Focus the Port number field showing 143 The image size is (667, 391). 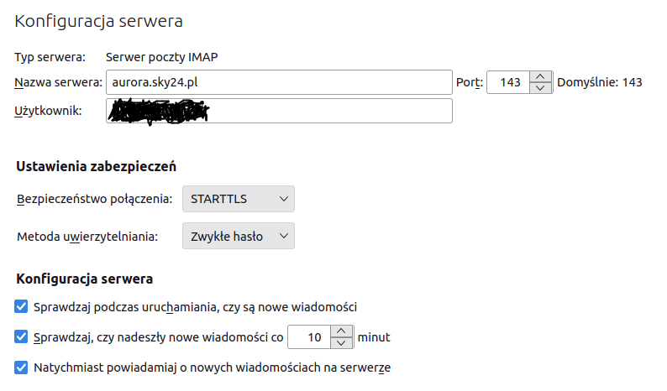[509, 82]
